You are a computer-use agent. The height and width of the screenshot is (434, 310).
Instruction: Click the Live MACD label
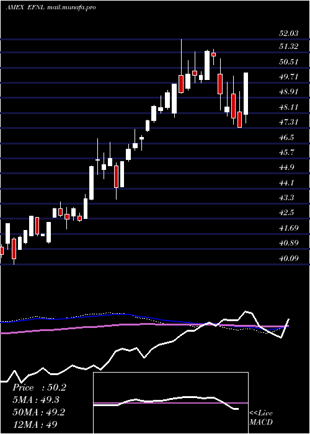click(261, 417)
